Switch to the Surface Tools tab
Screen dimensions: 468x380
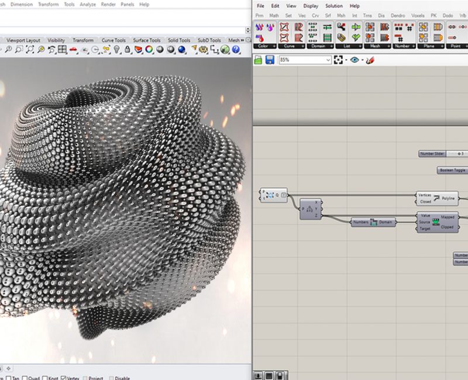click(x=147, y=40)
